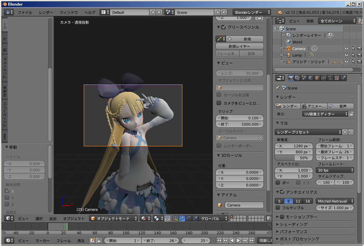
Task: Open the オブジェクト menu in 3D view header
Action: (x=74, y=219)
